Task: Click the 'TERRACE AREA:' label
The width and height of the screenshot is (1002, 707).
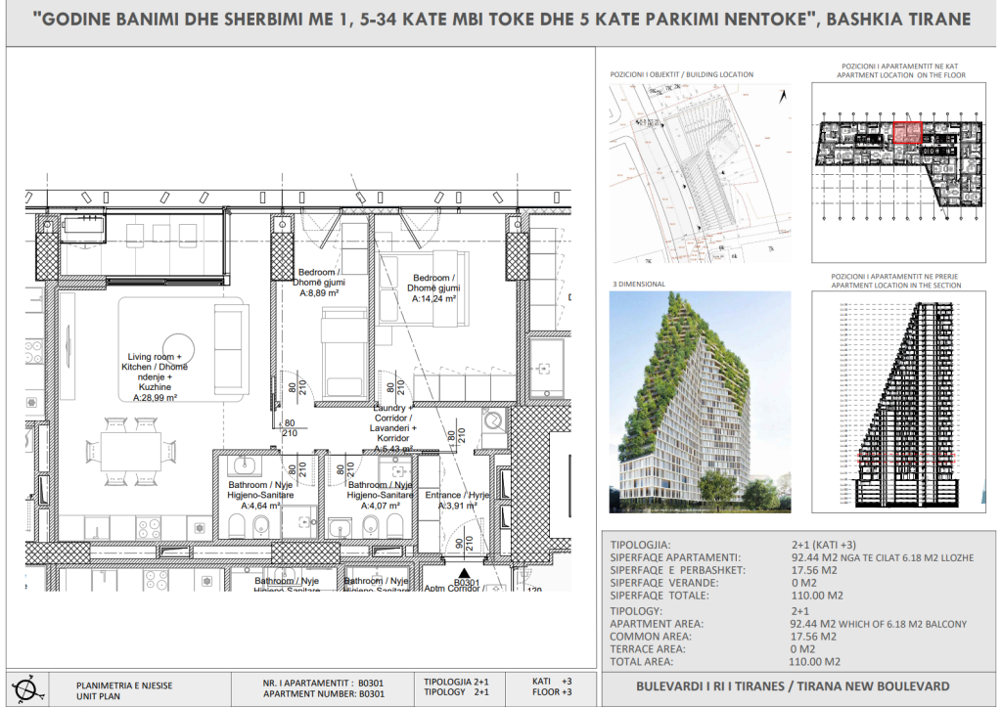Action: pos(648,649)
